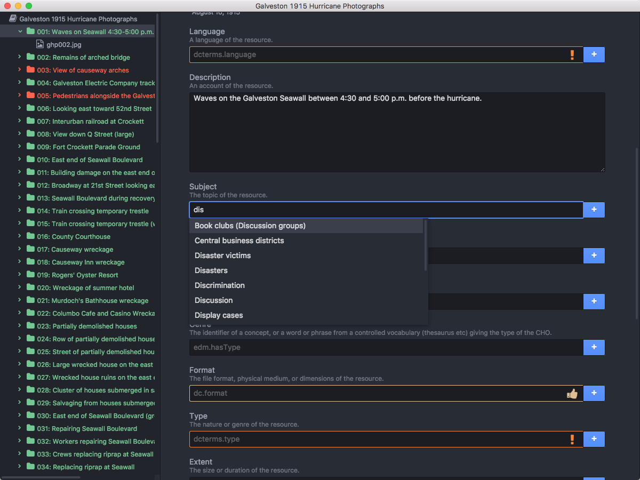
Task: Collapse the 001 Waves on Seawall item
Action: [20, 31]
